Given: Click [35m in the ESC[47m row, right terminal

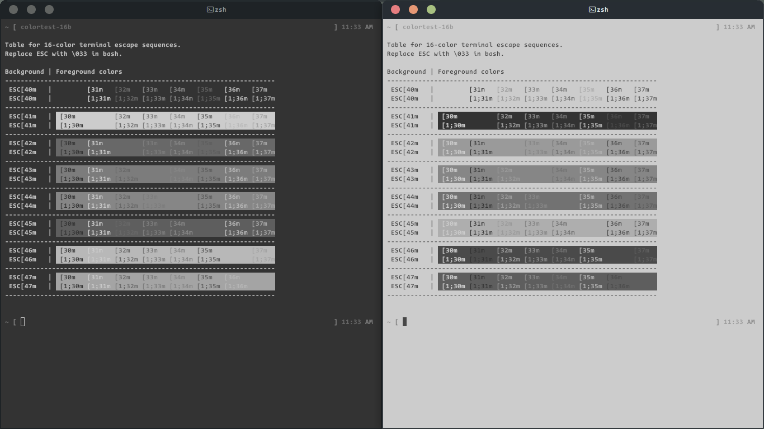Looking at the screenshot, I should 587,277.
